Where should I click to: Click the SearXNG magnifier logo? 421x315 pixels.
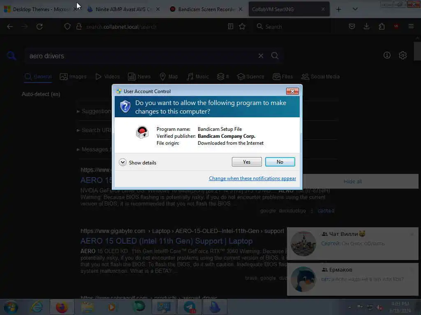(x=12, y=56)
